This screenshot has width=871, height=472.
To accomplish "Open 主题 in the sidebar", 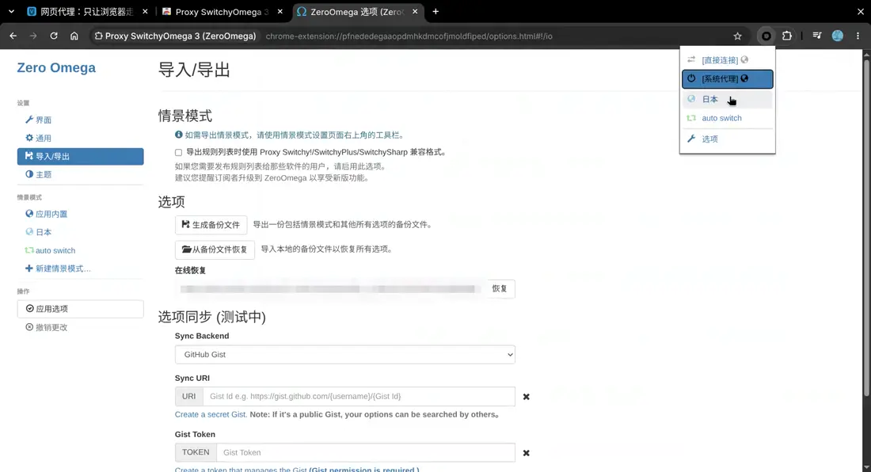I will click(80, 174).
